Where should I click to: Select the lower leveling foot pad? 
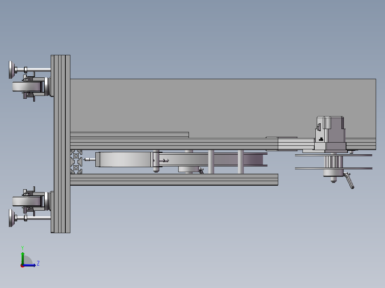click(x=11, y=218)
